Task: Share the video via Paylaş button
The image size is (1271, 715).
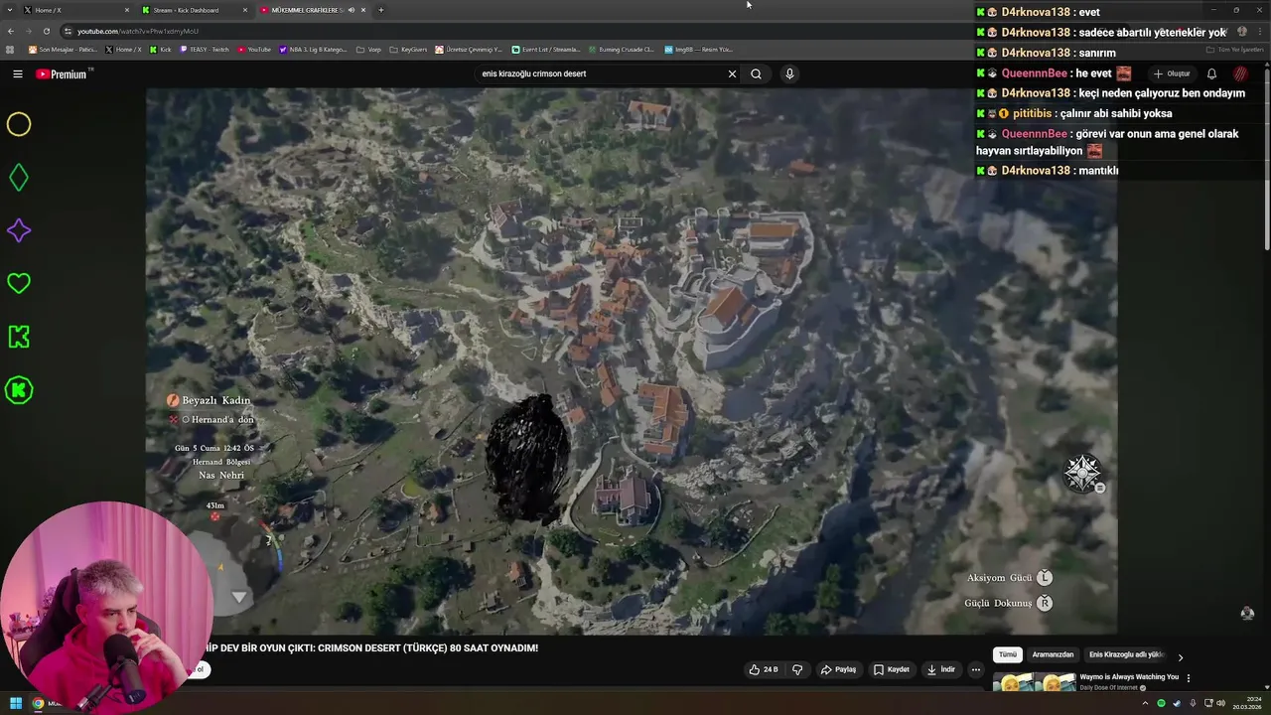Action: pos(838,669)
